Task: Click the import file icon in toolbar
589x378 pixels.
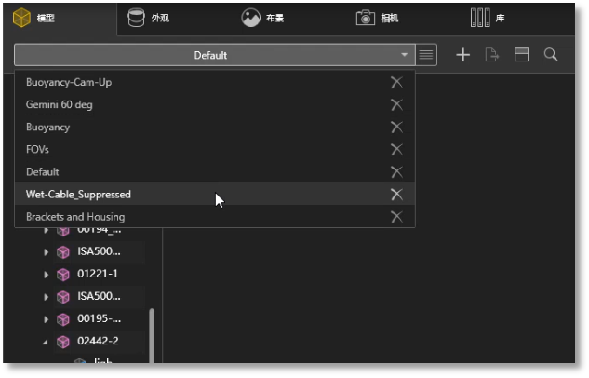Action: click(x=492, y=55)
